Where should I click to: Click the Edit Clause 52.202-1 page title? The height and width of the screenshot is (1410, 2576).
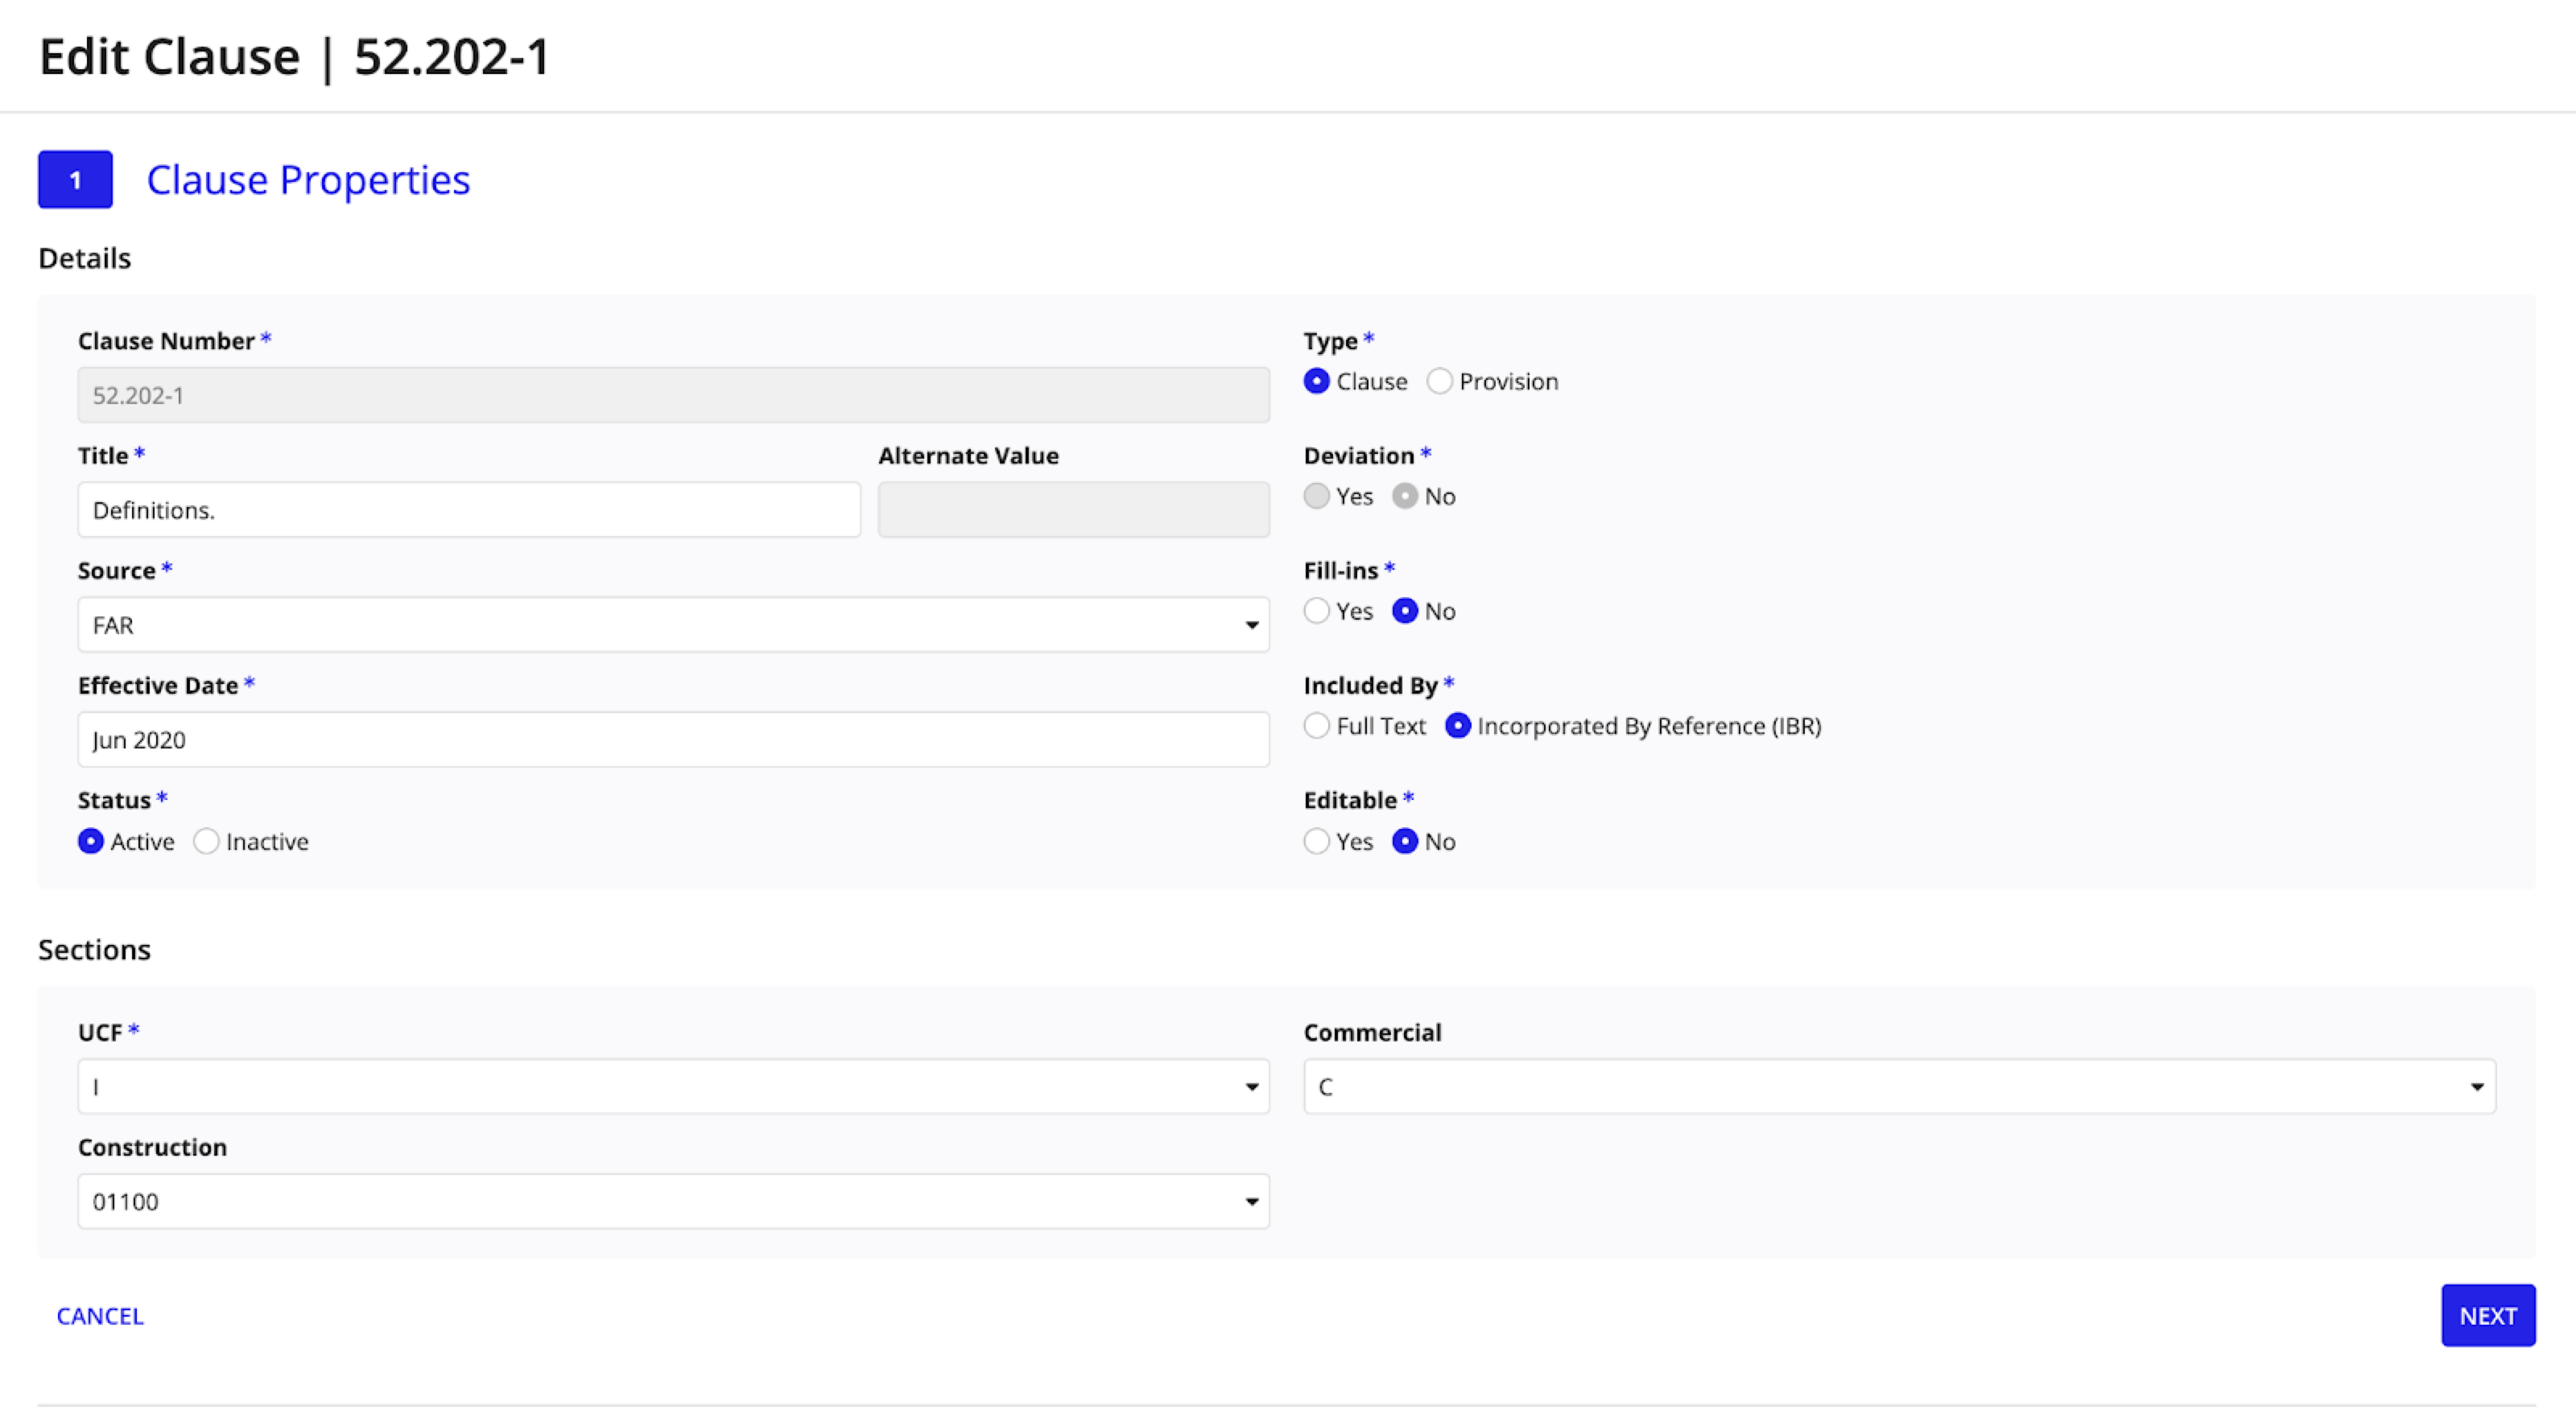[x=294, y=56]
